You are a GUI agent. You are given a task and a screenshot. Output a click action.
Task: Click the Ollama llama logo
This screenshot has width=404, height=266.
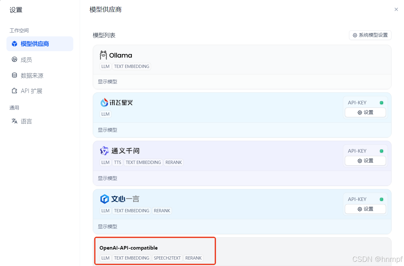(103, 55)
